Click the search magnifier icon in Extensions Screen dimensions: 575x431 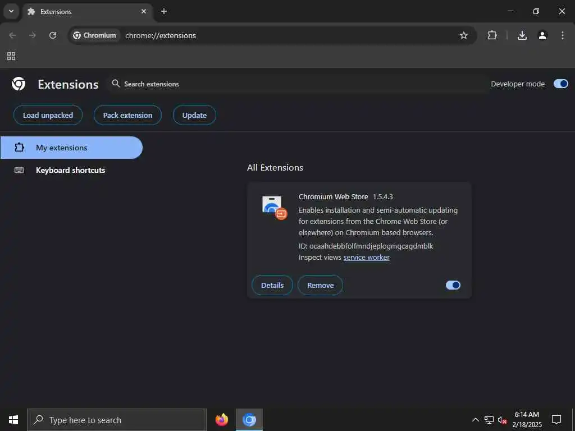[116, 84]
